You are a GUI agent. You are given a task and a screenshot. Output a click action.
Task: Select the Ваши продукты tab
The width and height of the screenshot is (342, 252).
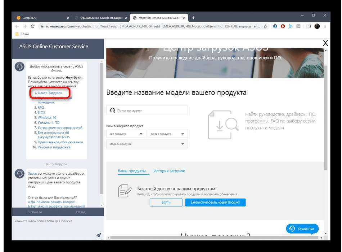click(x=132, y=171)
